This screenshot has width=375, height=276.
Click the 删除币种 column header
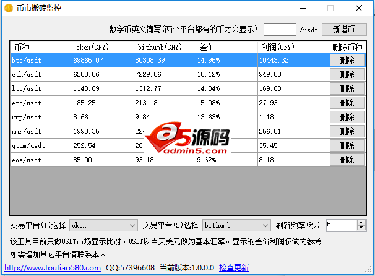coord(347,47)
